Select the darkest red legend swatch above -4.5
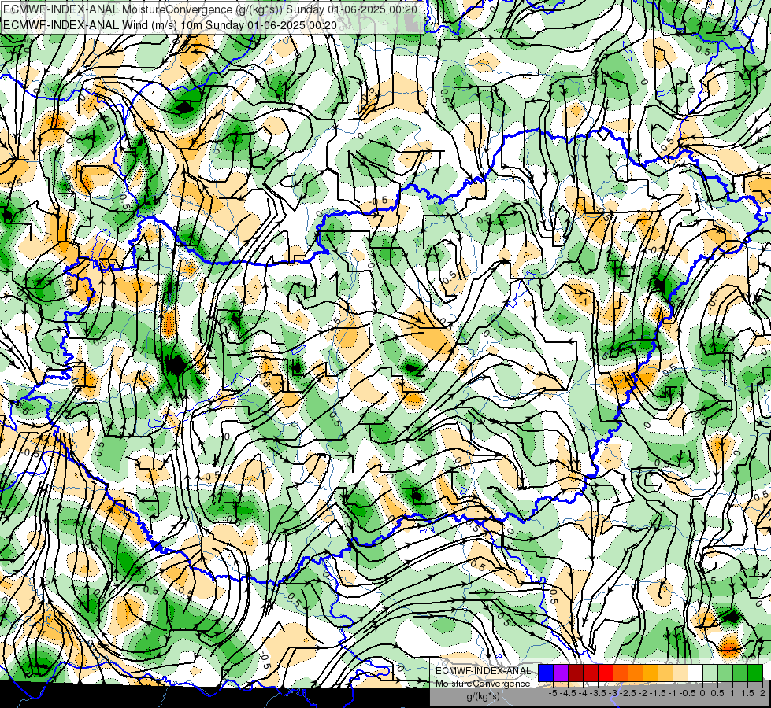This screenshot has height=708, width=771. click(576, 673)
